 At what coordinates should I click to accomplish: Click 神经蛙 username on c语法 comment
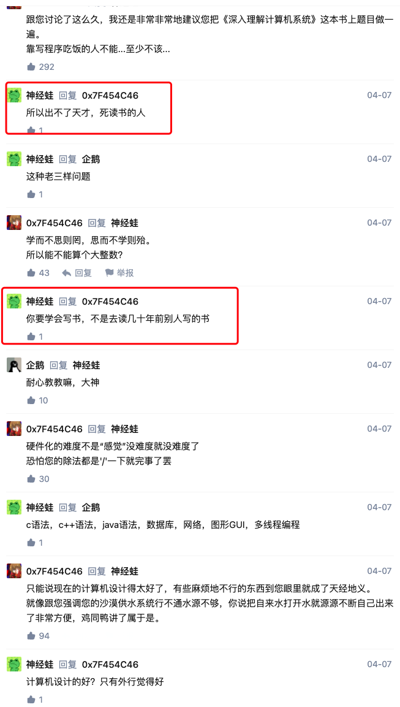pos(40,507)
